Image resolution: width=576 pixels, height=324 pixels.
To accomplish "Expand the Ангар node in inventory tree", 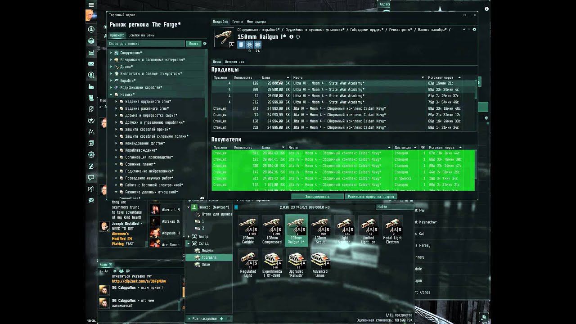I will (189, 236).
